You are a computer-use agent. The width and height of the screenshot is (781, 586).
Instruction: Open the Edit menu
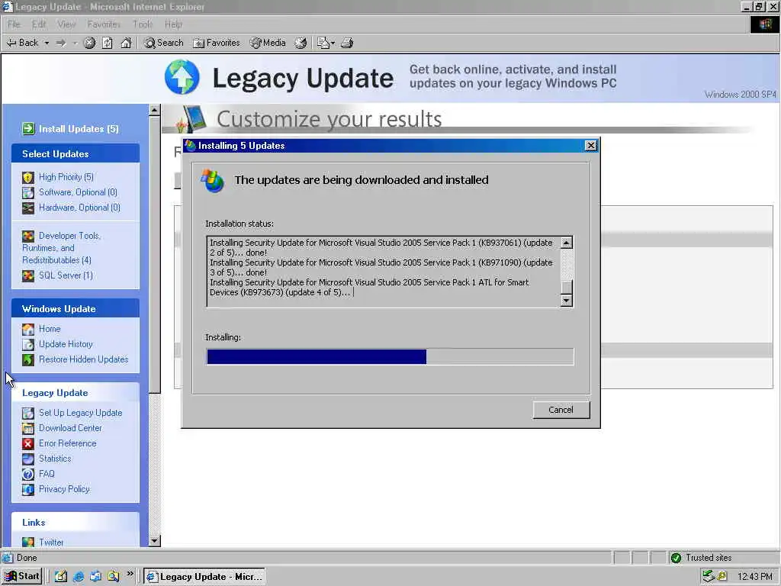tap(39, 24)
